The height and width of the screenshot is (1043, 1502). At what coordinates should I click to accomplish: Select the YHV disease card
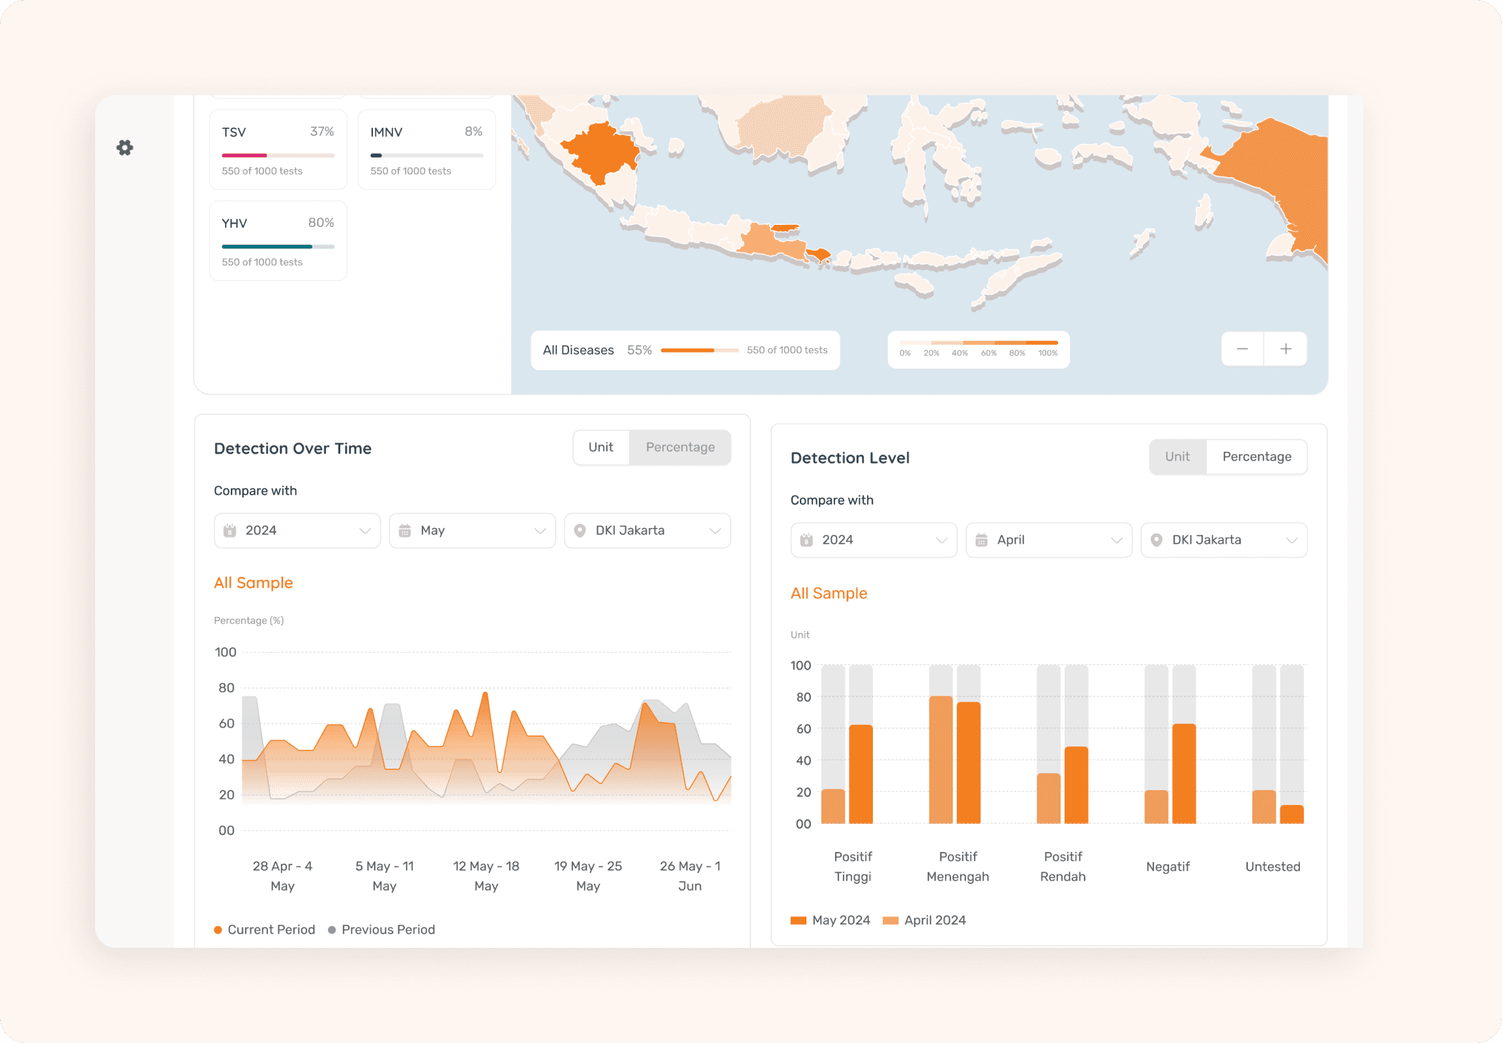click(x=278, y=241)
